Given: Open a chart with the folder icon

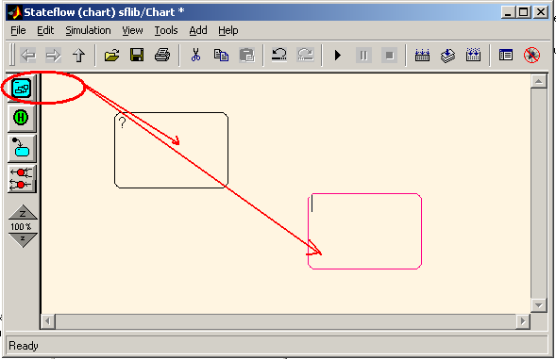Looking at the screenshot, I should [x=111, y=56].
